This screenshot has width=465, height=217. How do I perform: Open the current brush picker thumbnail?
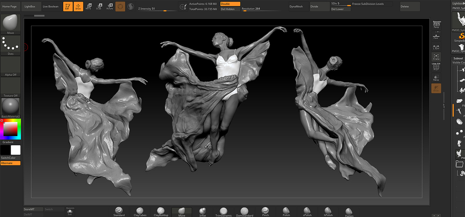pos(10,24)
